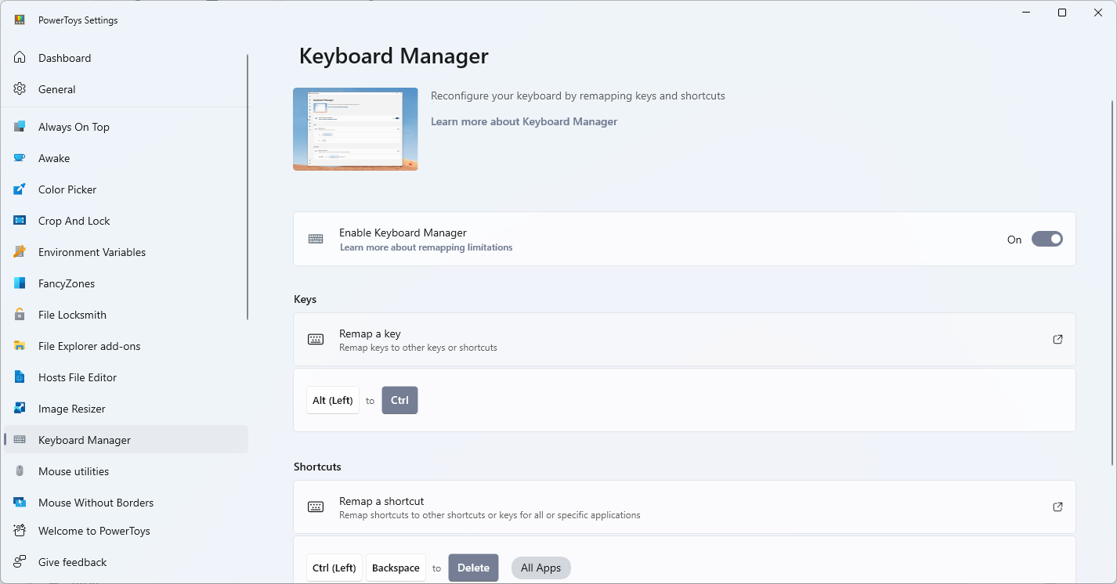
Task: Click the main content vertical scrollbar
Action: [x=1112, y=282]
